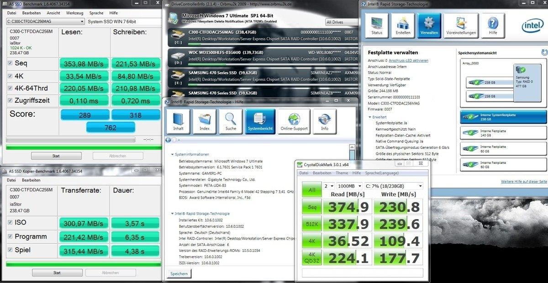The height and width of the screenshot is (283, 548).
Task: Open the Info icon in the help window
Action: (x=325, y=121)
